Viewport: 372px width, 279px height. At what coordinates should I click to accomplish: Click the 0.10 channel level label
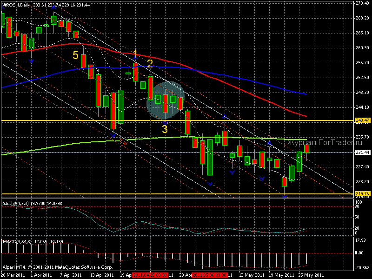pos(123,142)
